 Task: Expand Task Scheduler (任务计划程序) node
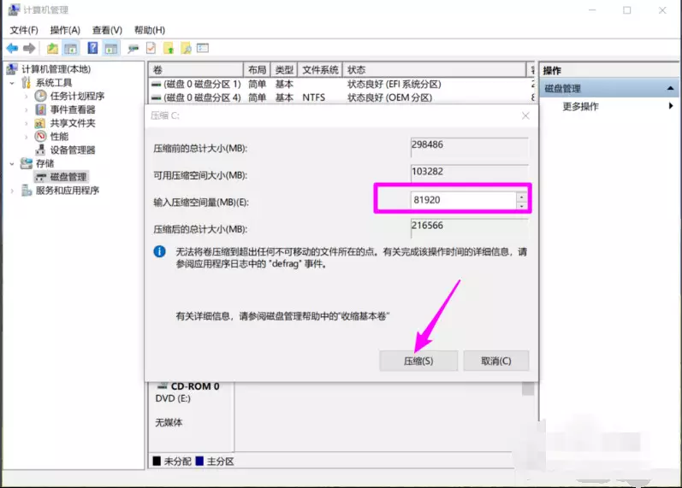pos(27,96)
